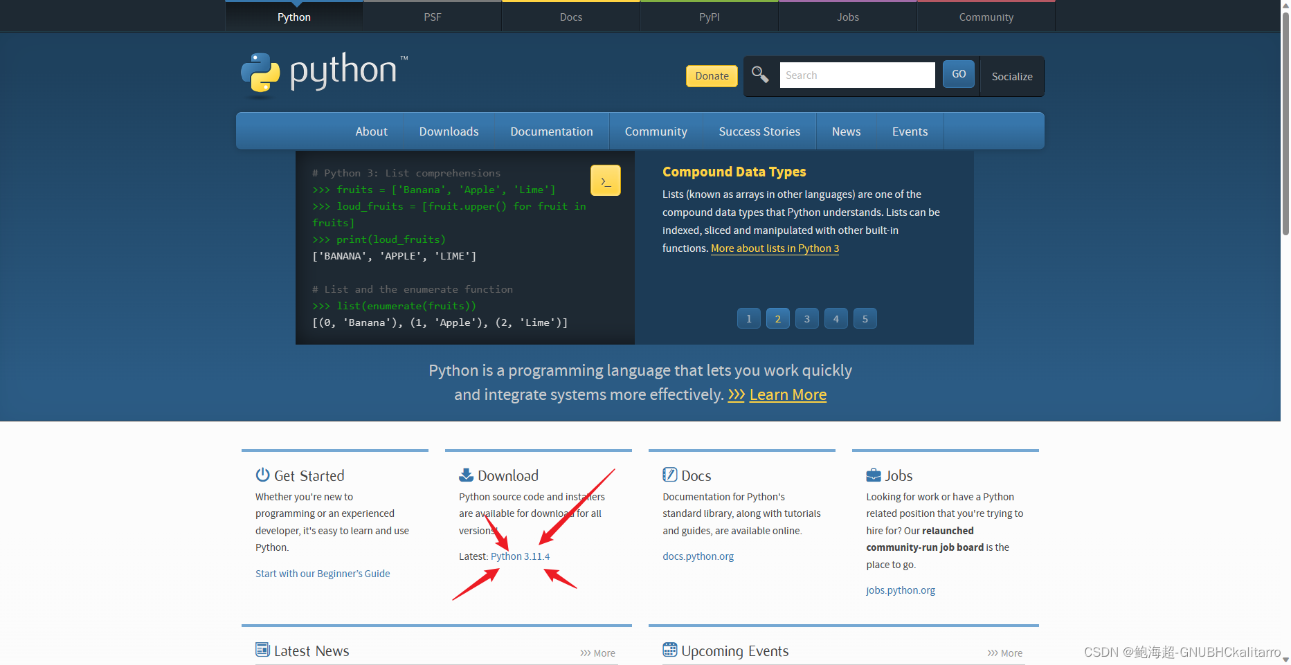The height and width of the screenshot is (665, 1291).
Task: Open the Docs top tab
Action: pyautogui.click(x=571, y=17)
